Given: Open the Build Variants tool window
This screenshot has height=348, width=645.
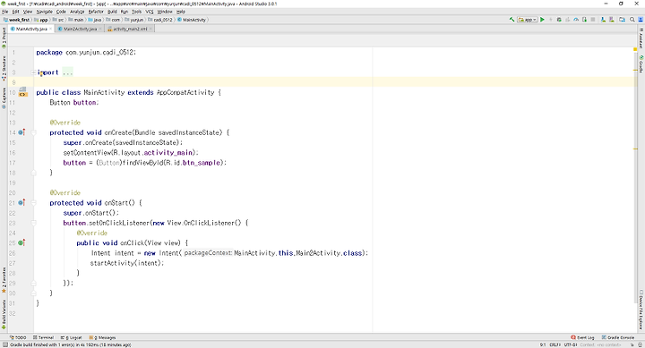Looking at the screenshot, I should point(4,315).
